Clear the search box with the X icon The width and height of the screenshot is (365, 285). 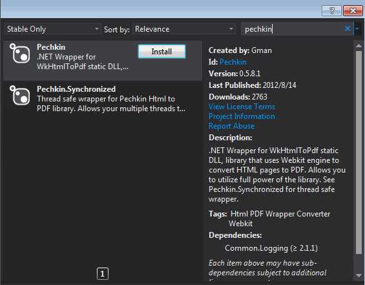pos(348,29)
